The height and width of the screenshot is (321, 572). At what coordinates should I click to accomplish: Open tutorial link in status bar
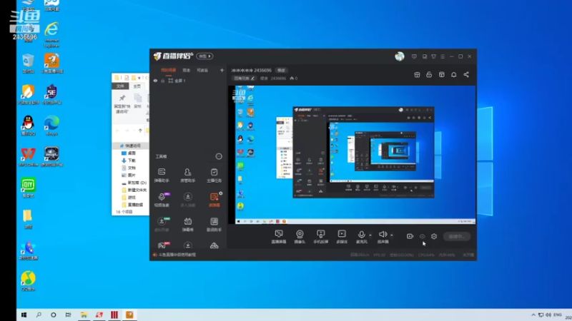point(177,255)
